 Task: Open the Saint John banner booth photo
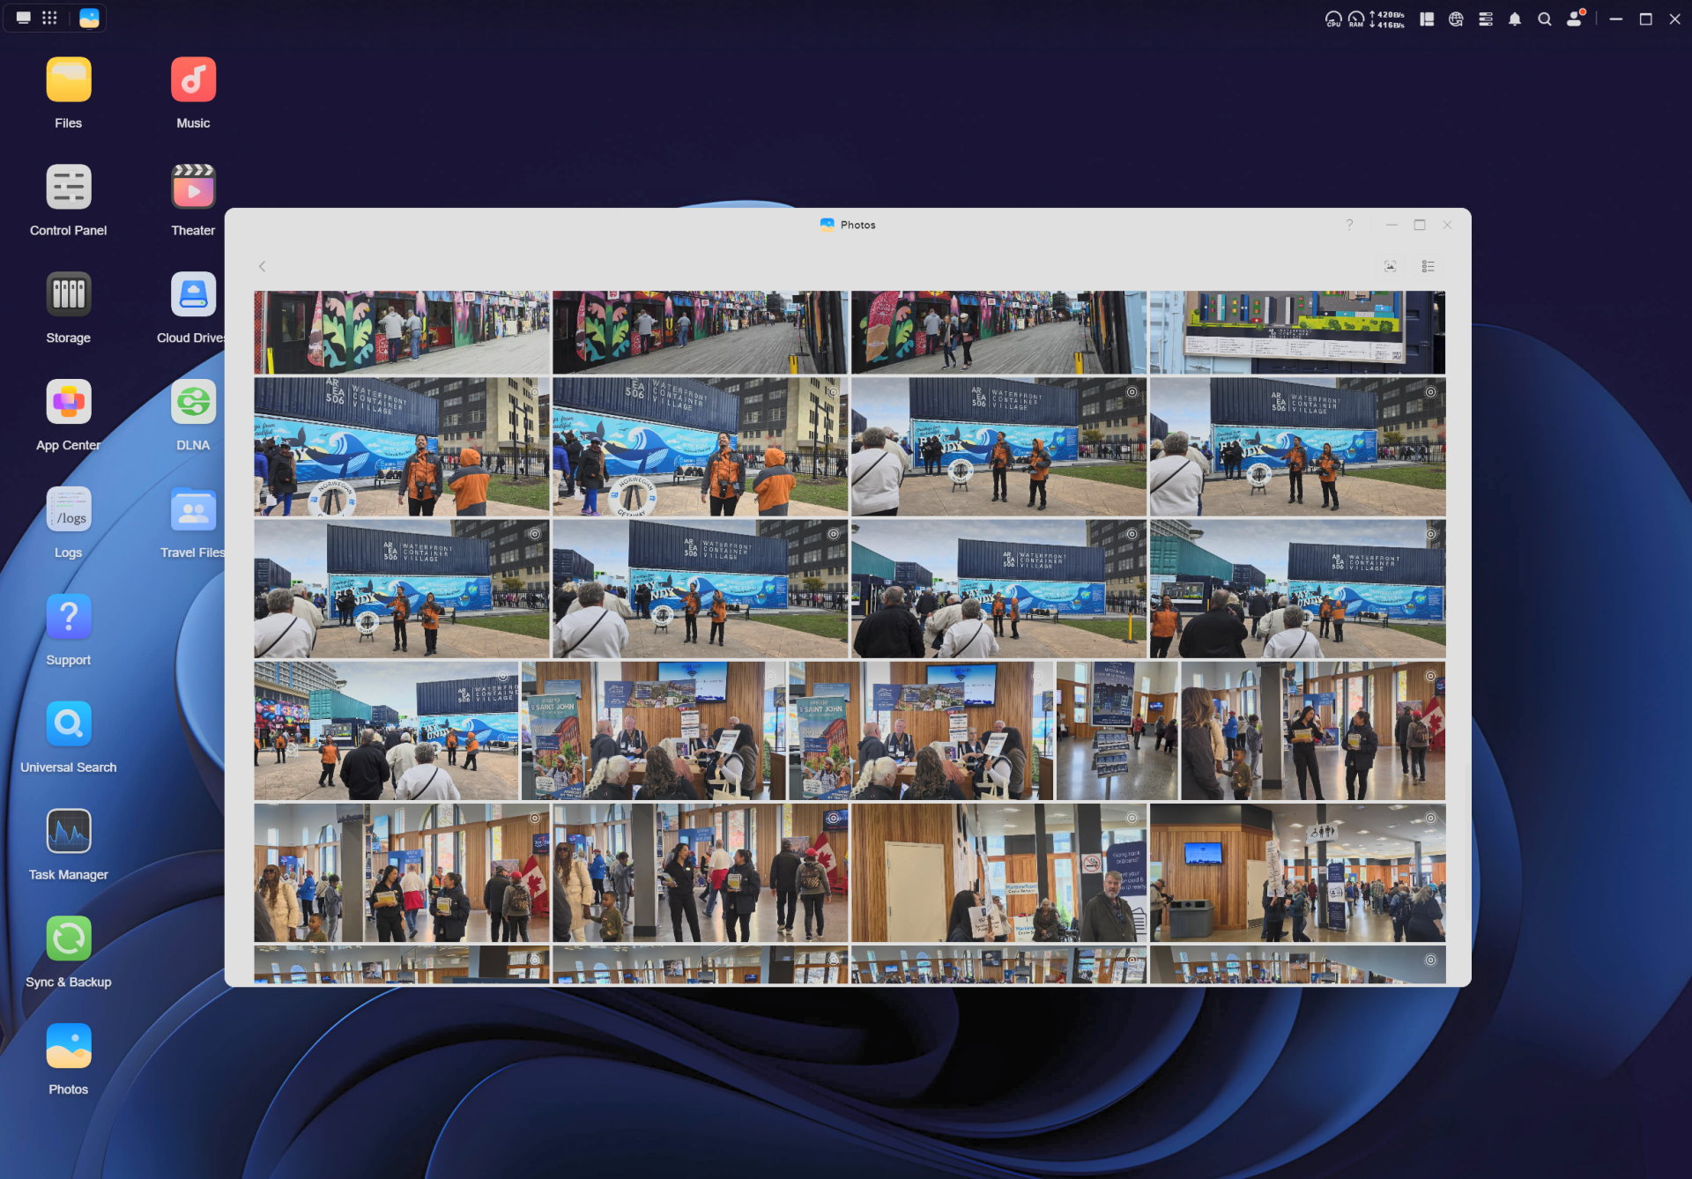click(652, 730)
